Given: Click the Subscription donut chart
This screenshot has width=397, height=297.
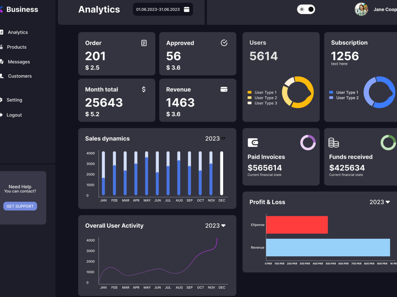Looking at the screenshot, I should (379, 92).
